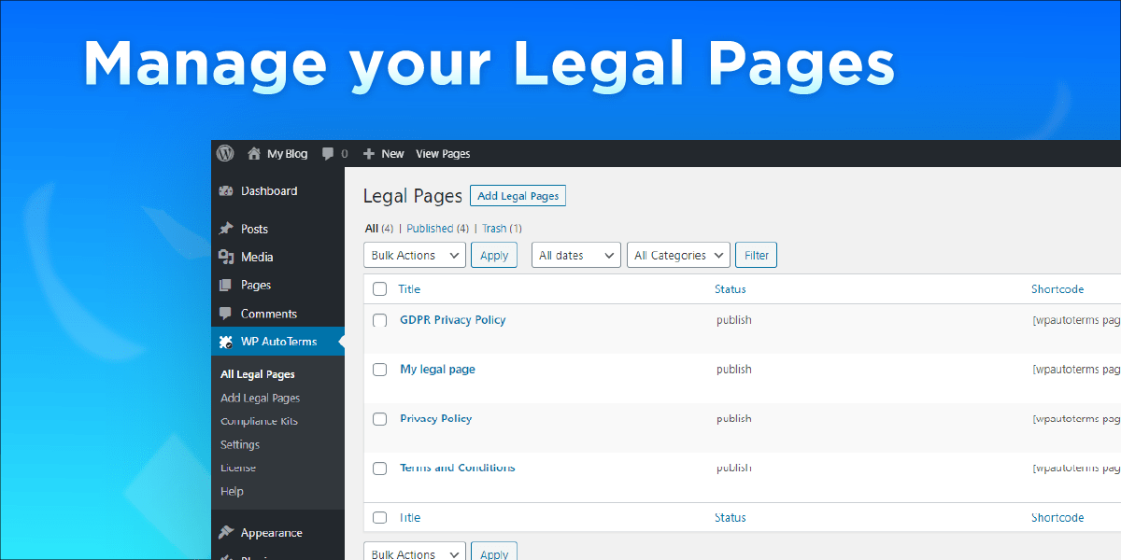
Task: Click the Filter button
Action: (x=757, y=255)
